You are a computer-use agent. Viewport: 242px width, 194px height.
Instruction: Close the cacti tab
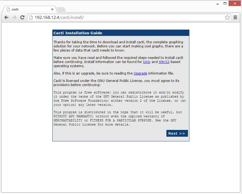[x=52, y=9]
